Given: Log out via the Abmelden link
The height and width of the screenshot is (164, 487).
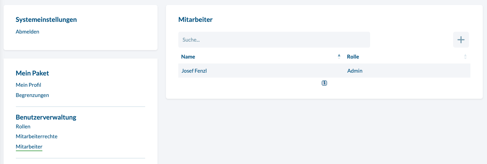Looking at the screenshot, I should coord(28,32).
